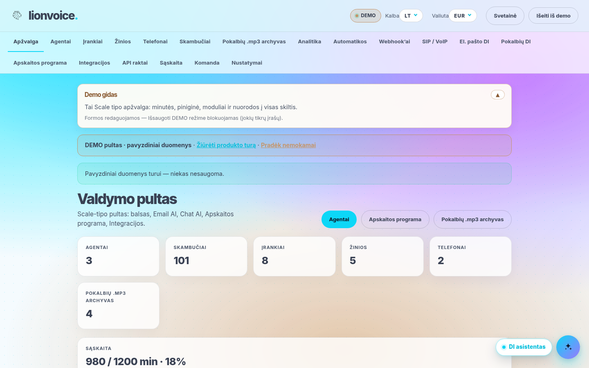
Task: Open the TELEFONAI 2 stat card
Action: (470, 256)
